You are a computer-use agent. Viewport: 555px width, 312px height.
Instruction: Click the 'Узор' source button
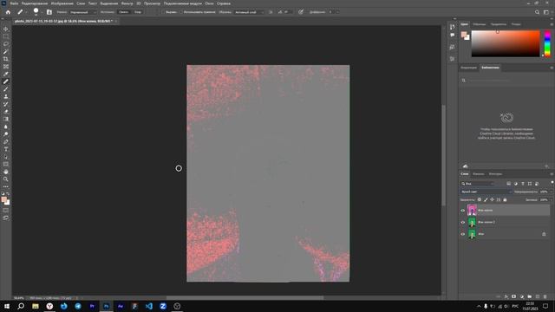(x=138, y=12)
